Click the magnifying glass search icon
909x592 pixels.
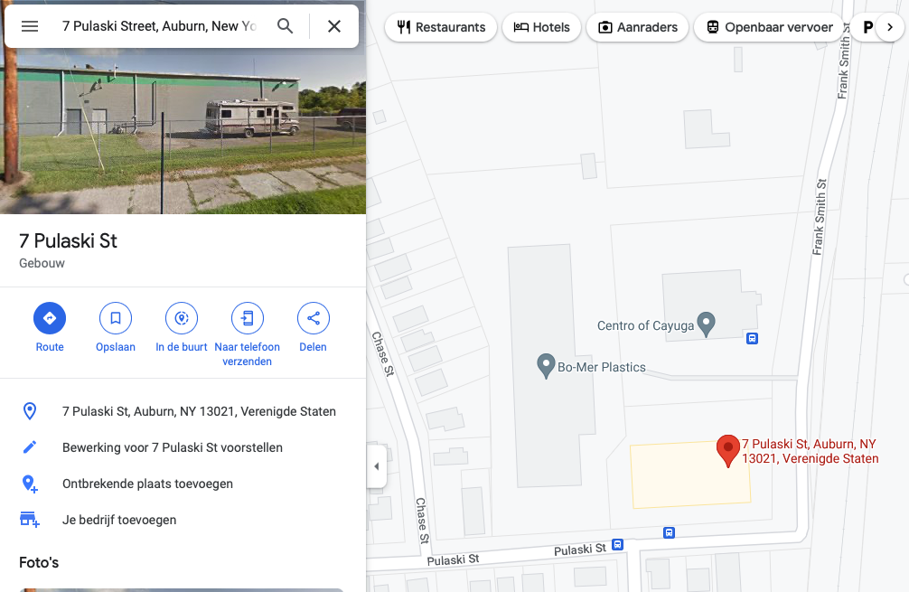285,26
